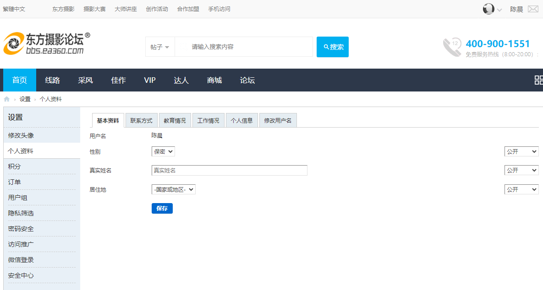
Task: Open the 帖子 search type dropdown
Action: [160, 47]
